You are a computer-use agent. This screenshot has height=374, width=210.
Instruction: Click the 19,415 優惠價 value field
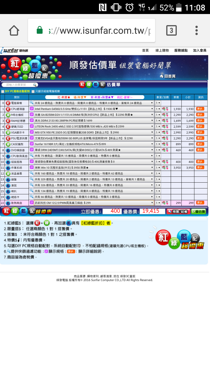[152, 211]
